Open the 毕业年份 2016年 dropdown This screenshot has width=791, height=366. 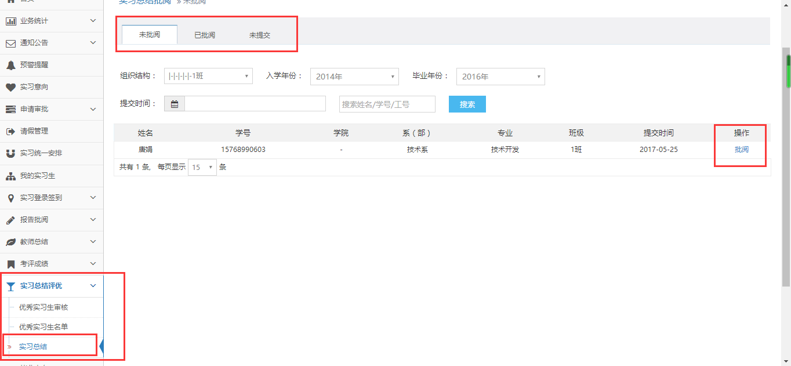coord(500,77)
